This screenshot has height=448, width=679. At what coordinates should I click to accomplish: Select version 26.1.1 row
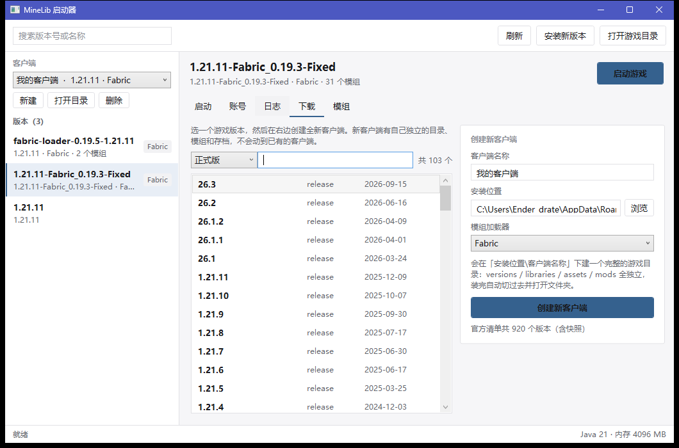(316, 240)
